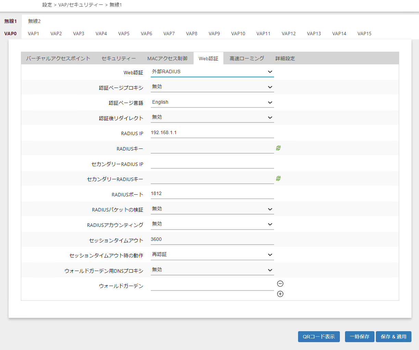The height and width of the screenshot is (350, 419).
Task: Add ウォールドガーデン entry with plus icon
Action: 280,294
